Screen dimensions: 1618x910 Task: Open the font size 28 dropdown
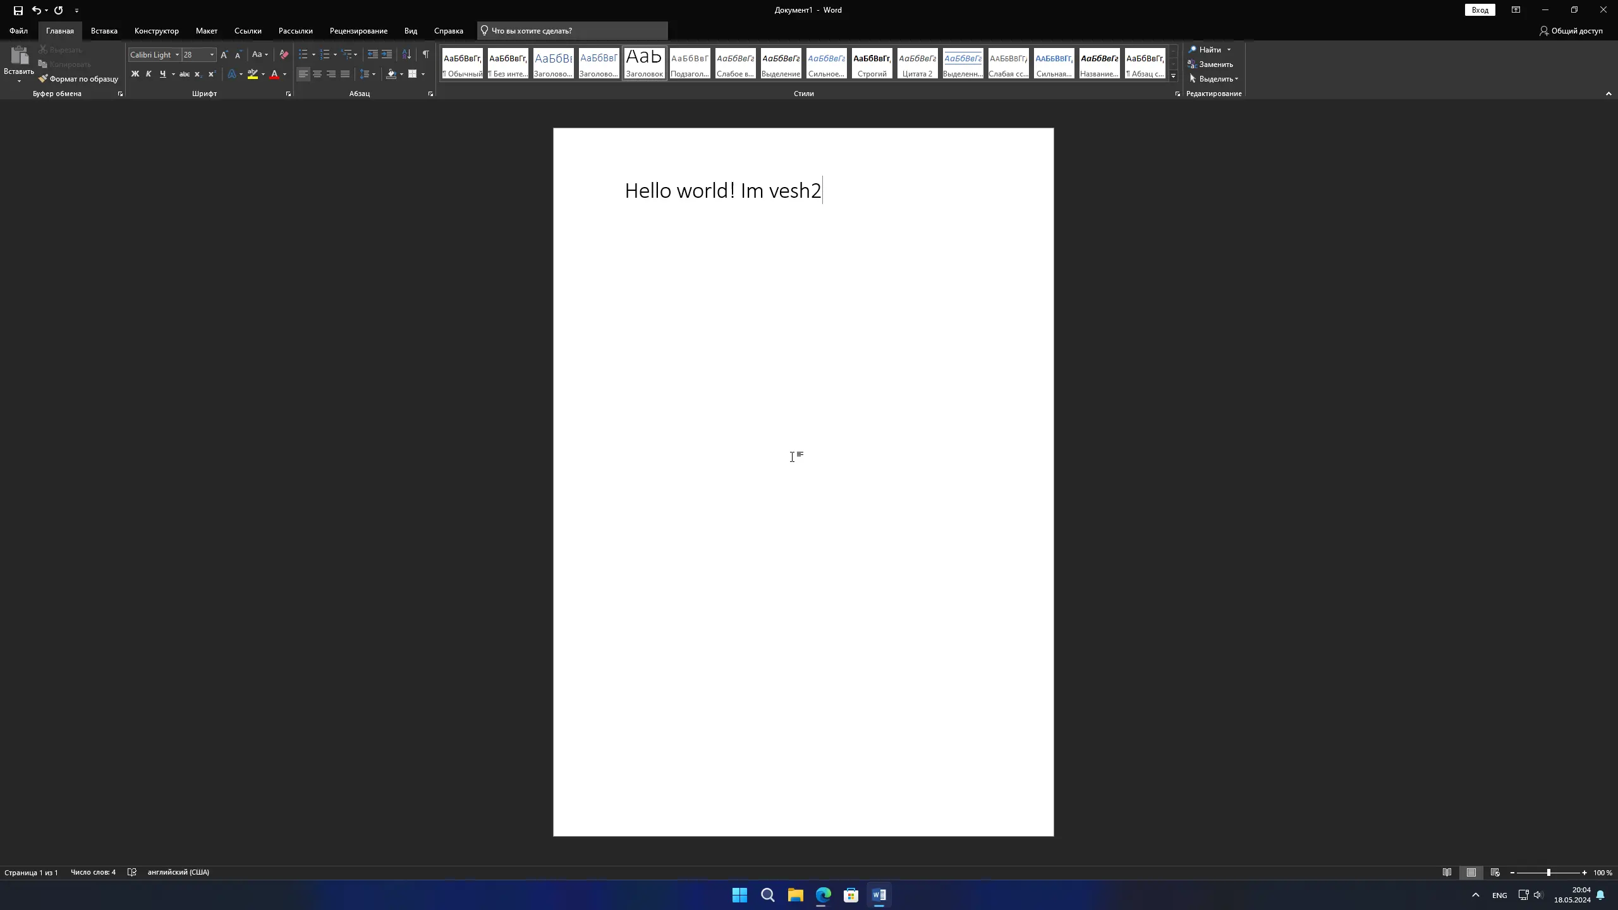click(212, 55)
